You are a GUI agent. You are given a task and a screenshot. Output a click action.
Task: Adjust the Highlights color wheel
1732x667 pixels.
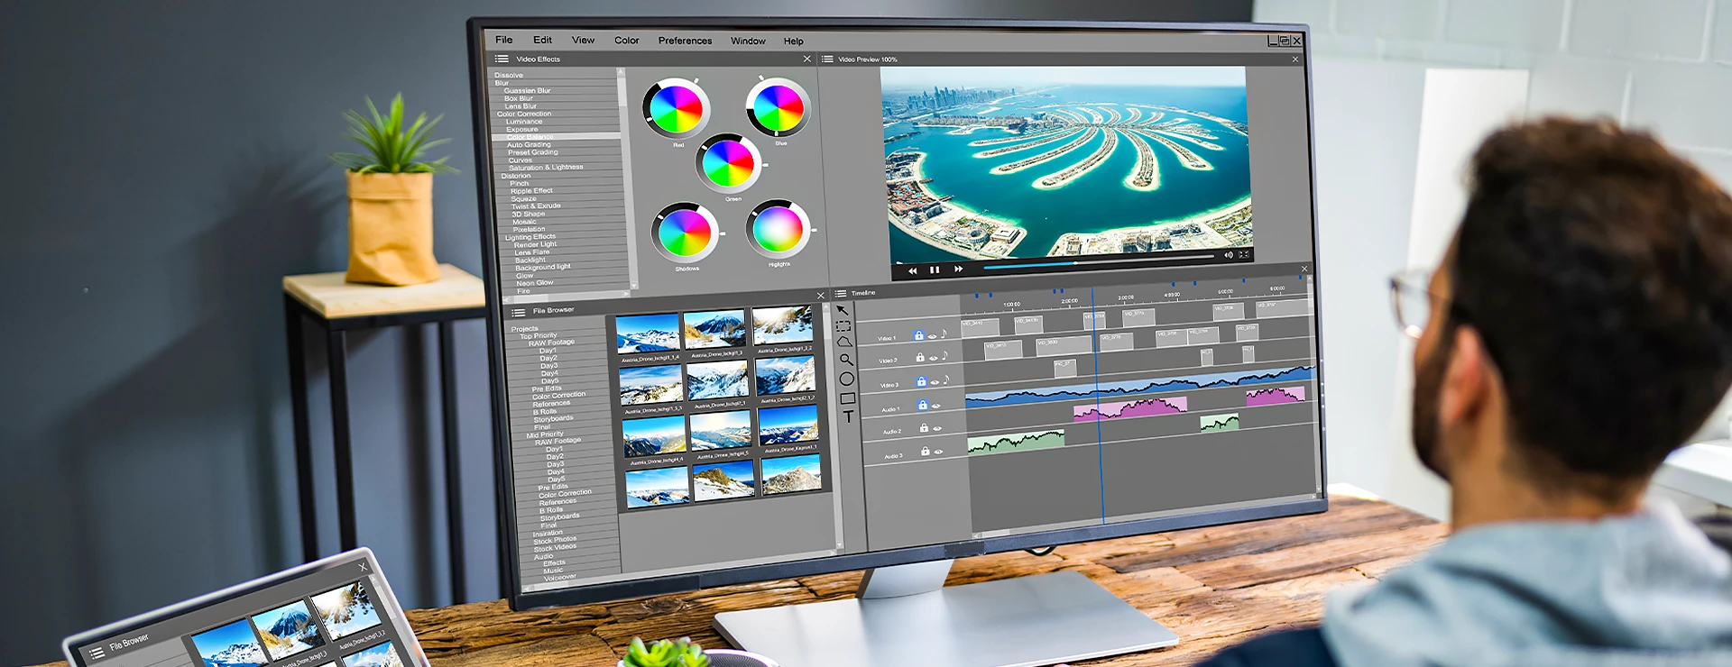(x=778, y=228)
